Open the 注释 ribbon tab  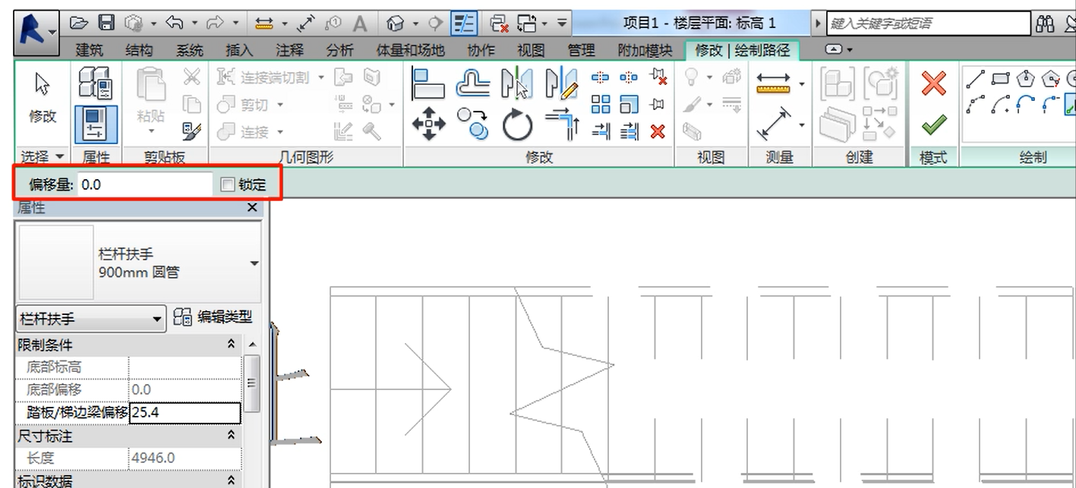[x=289, y=51]
